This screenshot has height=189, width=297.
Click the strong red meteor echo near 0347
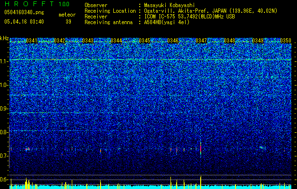pyautogui.click(x=201, y=149)
